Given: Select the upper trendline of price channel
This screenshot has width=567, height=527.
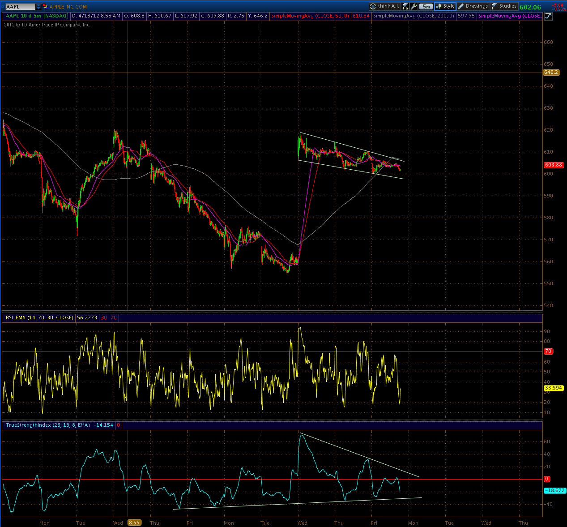Looking at the screenshot, I should tap(352, 147).
